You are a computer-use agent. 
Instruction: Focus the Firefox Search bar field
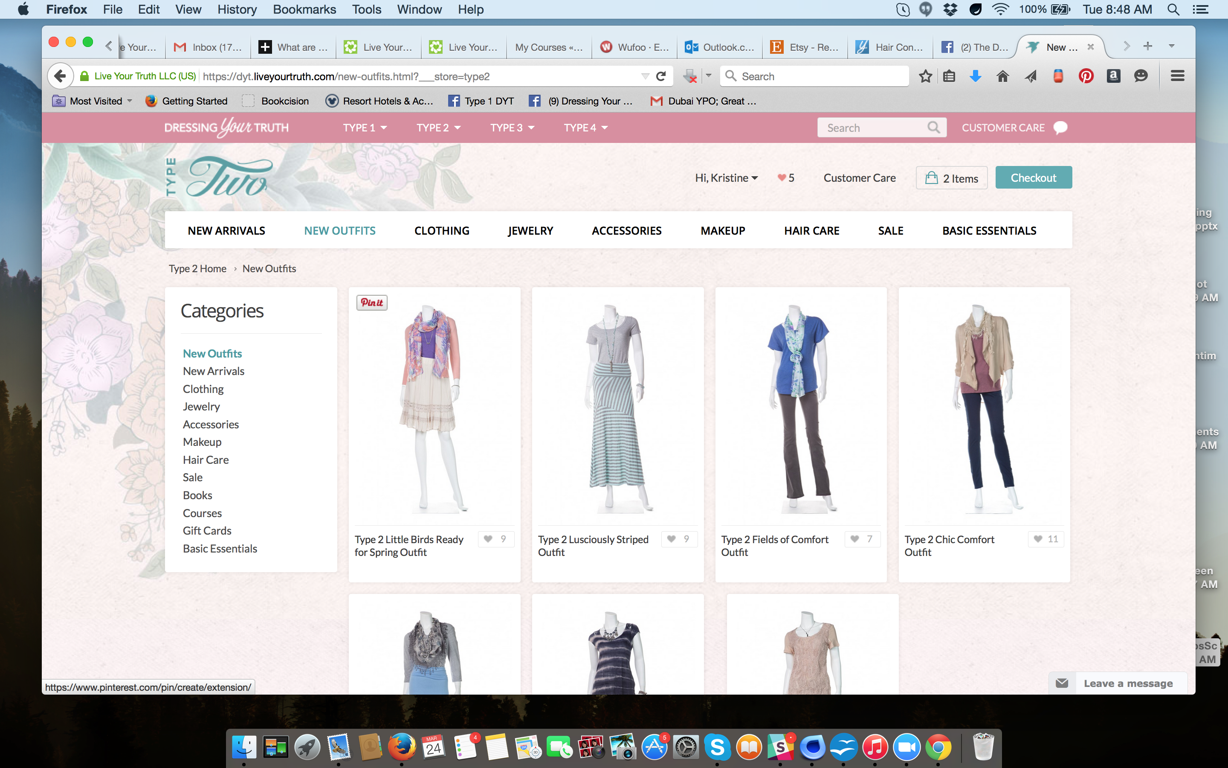tap(814, 76)
